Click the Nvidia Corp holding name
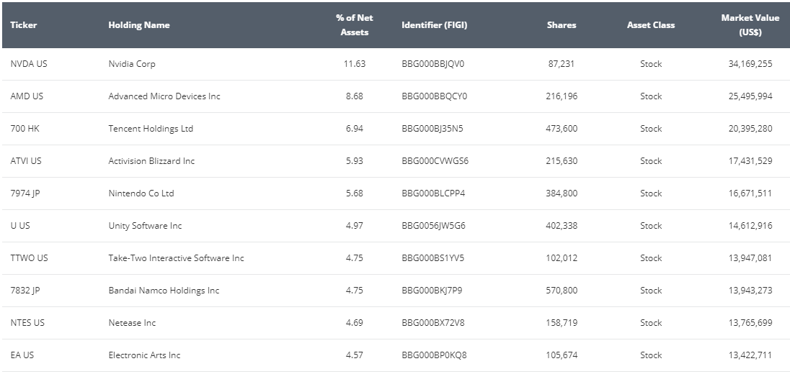The width and height of the screenshot is (790, 374). [x=132, y=64]
